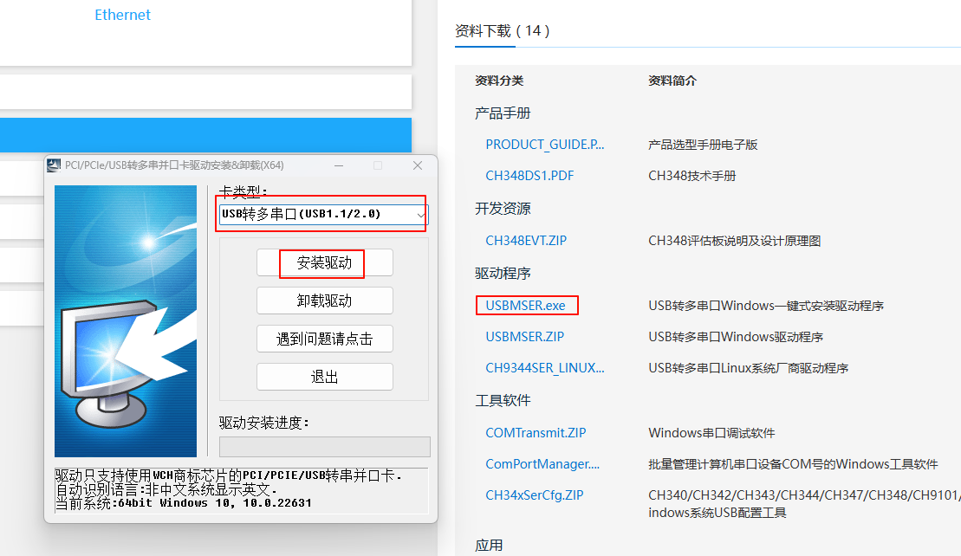Open the CH34xSerCfg.ZIP configuration tool link
This screenshot has width=961, height=556.
point(535,495)
